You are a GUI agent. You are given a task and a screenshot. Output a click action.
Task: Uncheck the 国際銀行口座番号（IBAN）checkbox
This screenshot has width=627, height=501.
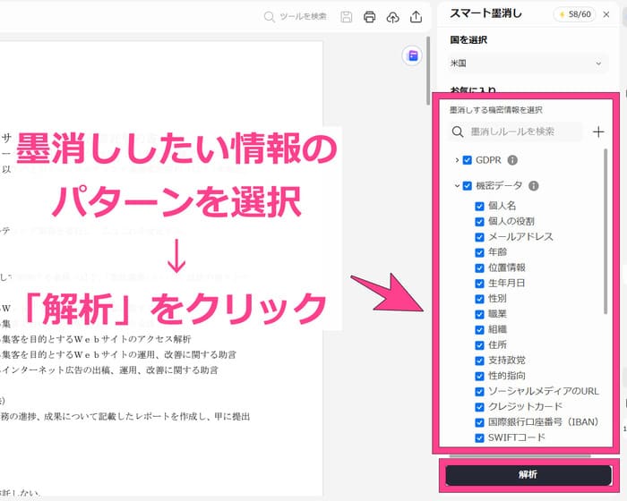tap(479, 422)
